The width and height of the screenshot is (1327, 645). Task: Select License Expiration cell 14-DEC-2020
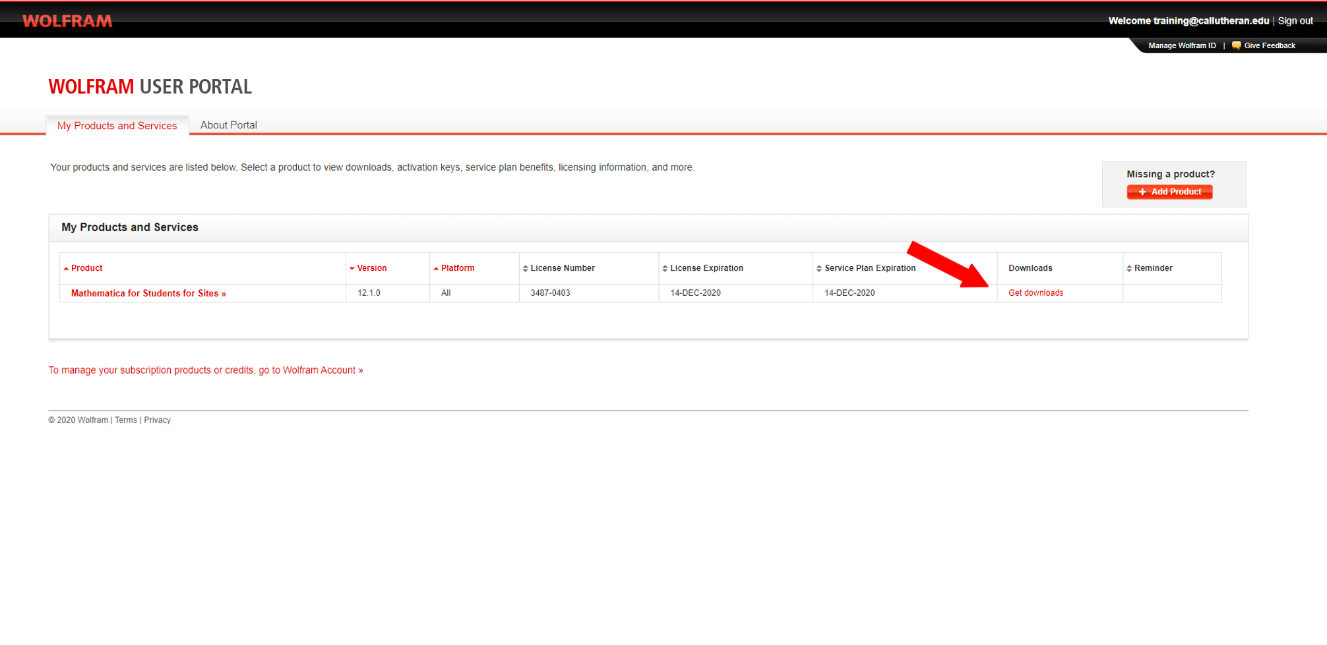pyautogui.click(x=695, y=293)
